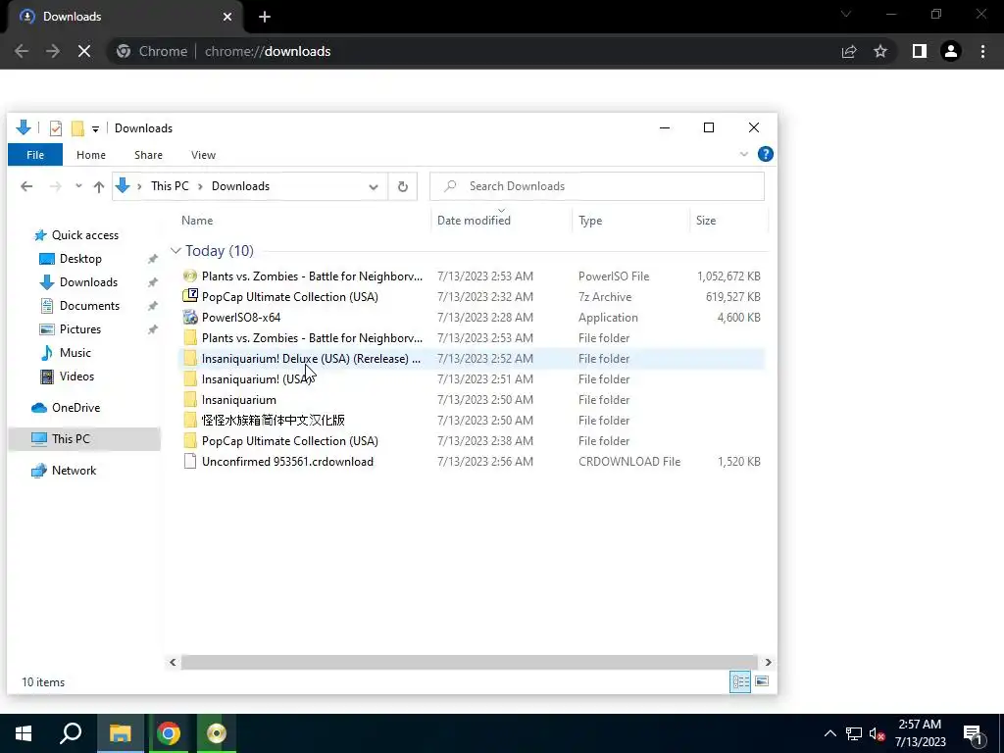Go back using Explorer back arrow

26,186
